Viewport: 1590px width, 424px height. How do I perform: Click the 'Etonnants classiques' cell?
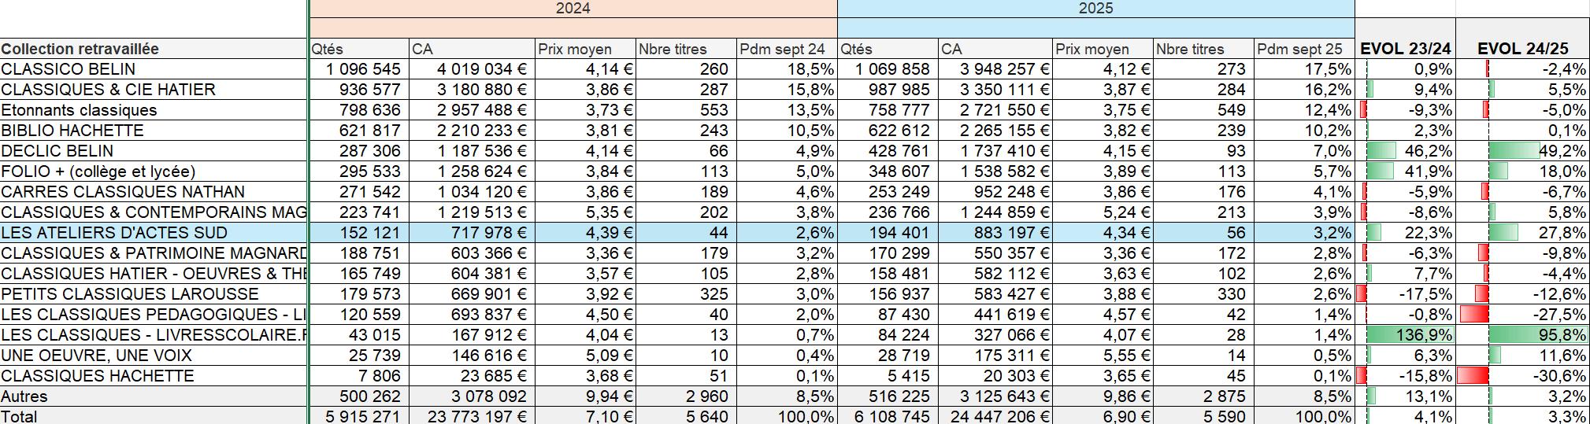click(154, 110)
